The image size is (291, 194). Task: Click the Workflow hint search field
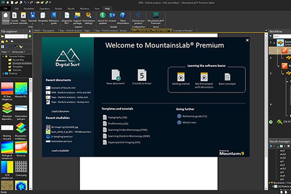[x=282, y=36]
